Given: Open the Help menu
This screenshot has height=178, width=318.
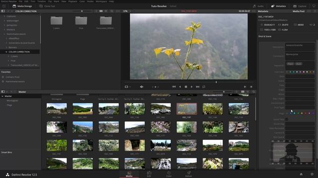Looking at the screenshot, I should pyautogui.click(x=111, y=1).
